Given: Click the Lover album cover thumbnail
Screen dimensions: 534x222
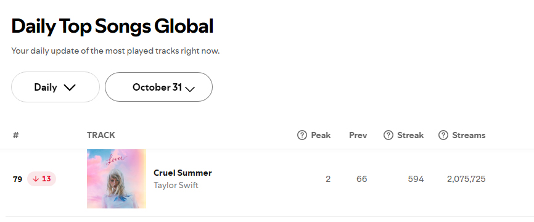Looking at the screenshot, I should click(x=117, y=179).
